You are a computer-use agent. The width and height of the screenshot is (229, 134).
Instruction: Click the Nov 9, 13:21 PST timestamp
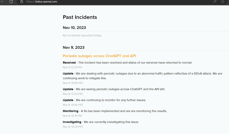[73, 67]
